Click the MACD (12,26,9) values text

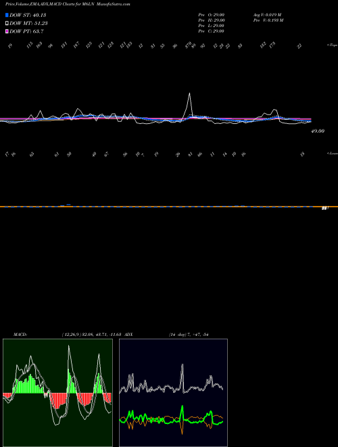pos(91,335)
